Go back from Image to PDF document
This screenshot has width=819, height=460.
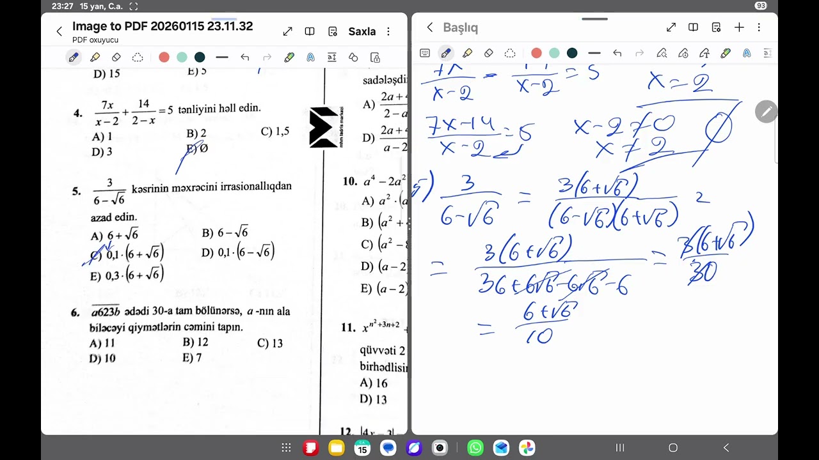60,31
